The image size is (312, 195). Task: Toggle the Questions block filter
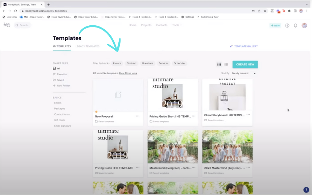pyautogui.click(x=147, y=63)
